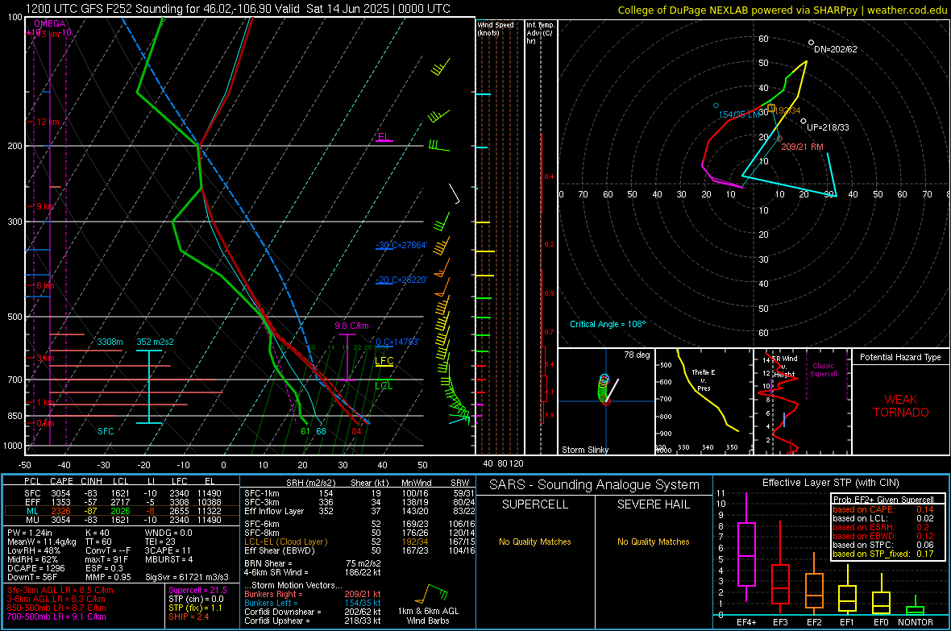This screenshot has width=951, height=631.
Task: Click the 'MBURST = 4' value
Action: [x=168, y=559]
